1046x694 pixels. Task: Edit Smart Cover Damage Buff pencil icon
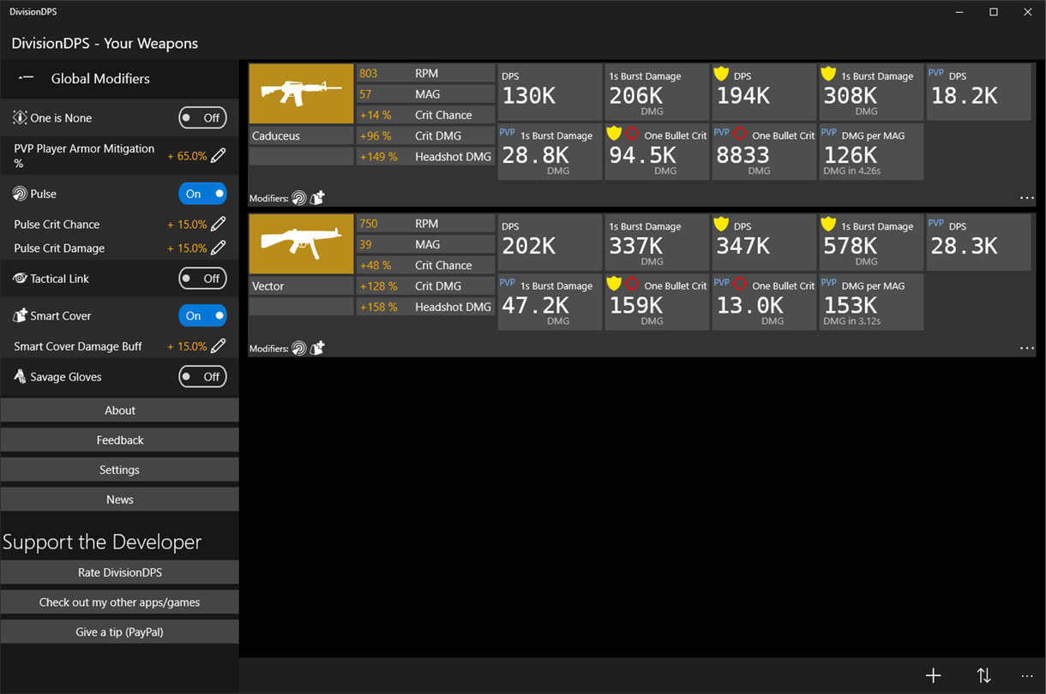[x=219, y=346]
